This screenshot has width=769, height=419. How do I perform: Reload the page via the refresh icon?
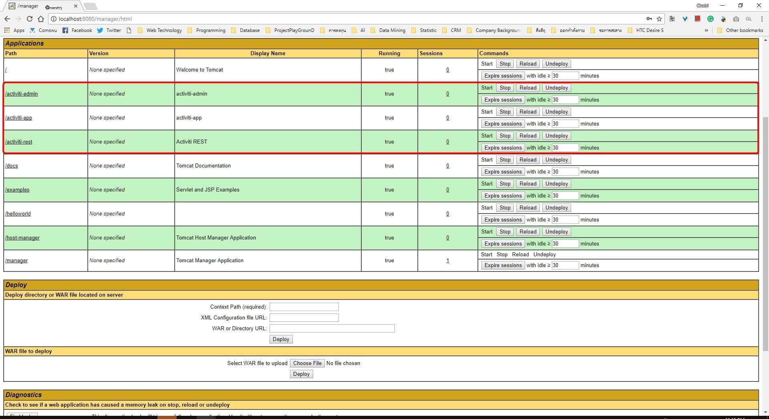coord(30,19)
